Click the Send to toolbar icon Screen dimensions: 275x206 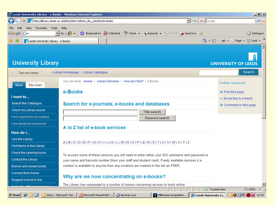pyautogui.click(x=182, y=33)
